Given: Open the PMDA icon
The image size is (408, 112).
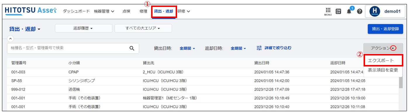Looking at the screenshot, I should (338, 11).
